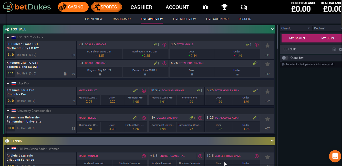Open the FC Bulleen Lions U21 match
Screen dimensions: 342x166
pos(41,50)
